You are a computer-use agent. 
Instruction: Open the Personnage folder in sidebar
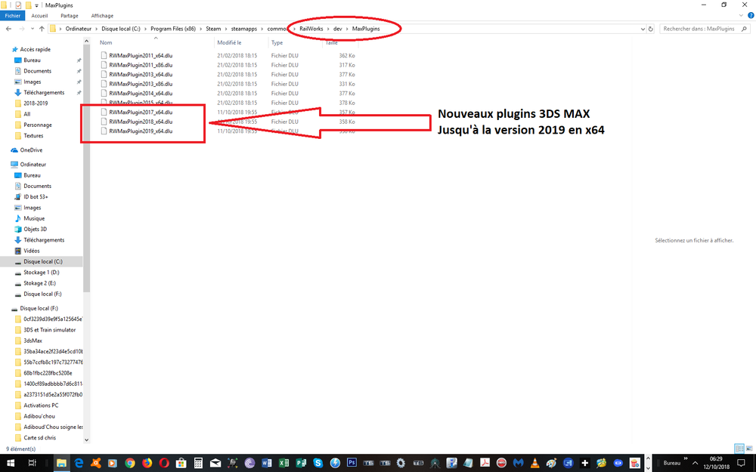coord(37,125)
